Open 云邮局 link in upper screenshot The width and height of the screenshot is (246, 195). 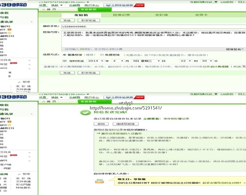(x=75, y=5)
